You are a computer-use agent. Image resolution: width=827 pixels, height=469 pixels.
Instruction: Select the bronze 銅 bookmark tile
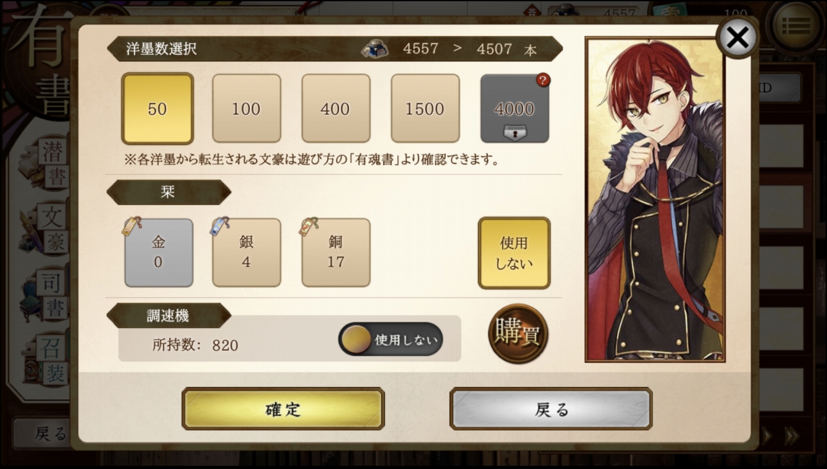(335, 252)
